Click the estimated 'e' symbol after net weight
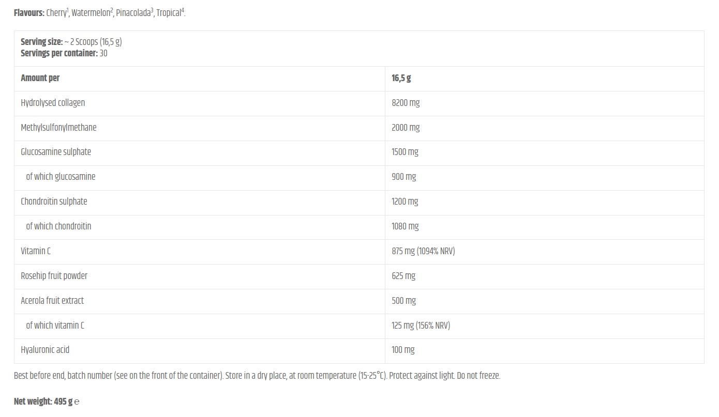 click(x=77, y=401)
